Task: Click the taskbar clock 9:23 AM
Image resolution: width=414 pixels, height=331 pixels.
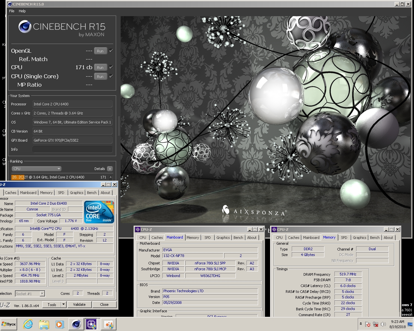Action: (x=398, y=322)
